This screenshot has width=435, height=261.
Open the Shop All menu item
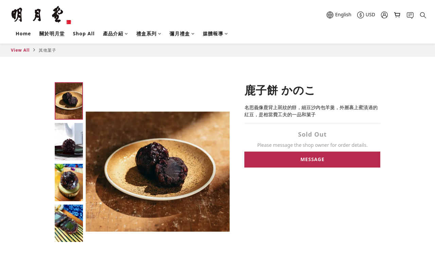coord(84,34)
